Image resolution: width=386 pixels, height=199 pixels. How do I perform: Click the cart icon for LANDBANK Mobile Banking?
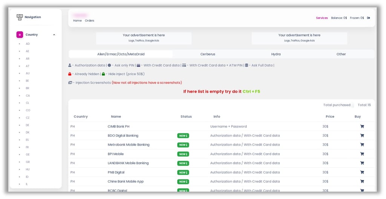point(362,163)
